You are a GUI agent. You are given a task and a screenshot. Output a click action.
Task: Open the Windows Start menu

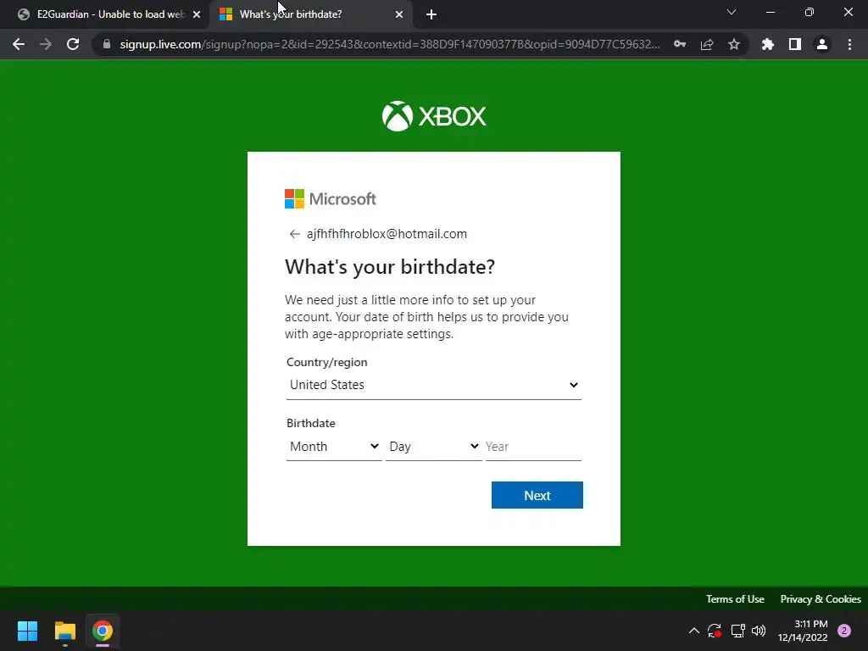[27, 631]
